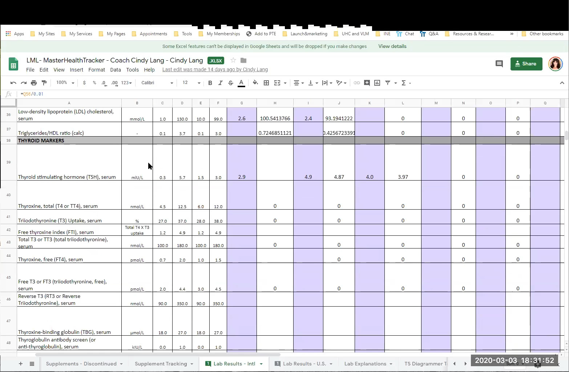
Task: Open the 100% zoom dropdown
Action: click(65, 83)
